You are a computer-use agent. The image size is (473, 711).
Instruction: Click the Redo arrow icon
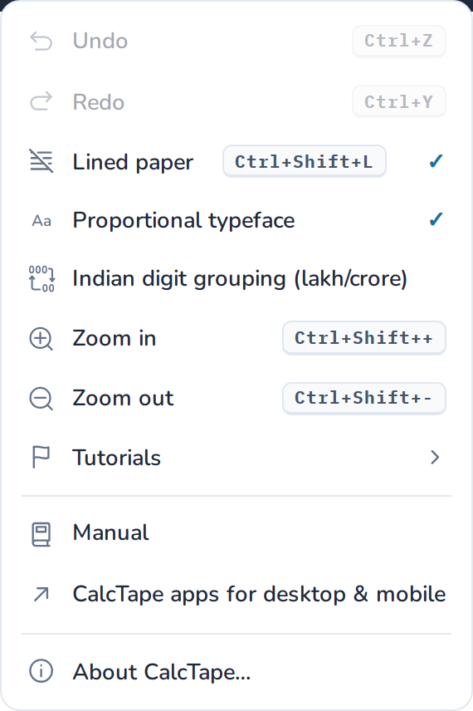[x=41, y=101]
